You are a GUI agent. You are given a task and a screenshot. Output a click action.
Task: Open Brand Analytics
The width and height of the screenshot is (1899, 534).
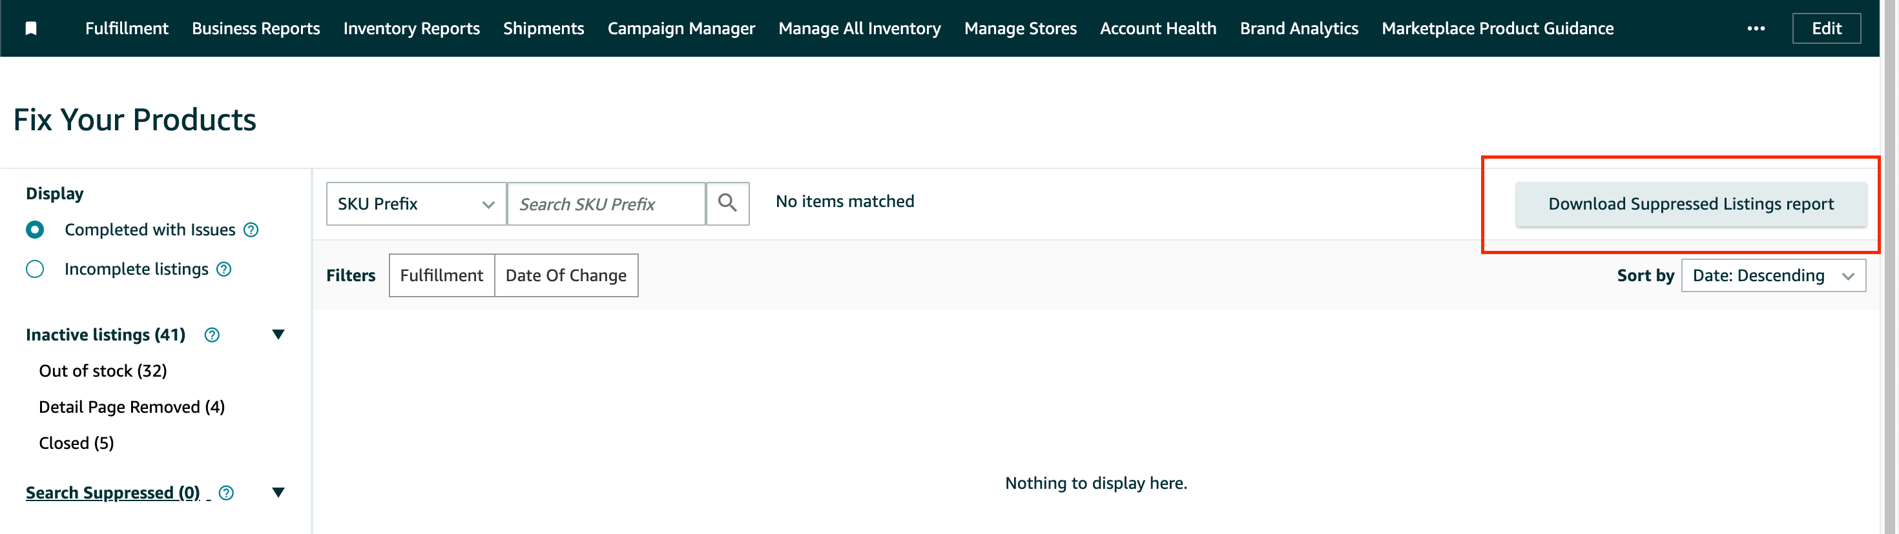click(x=1299, y=29)
